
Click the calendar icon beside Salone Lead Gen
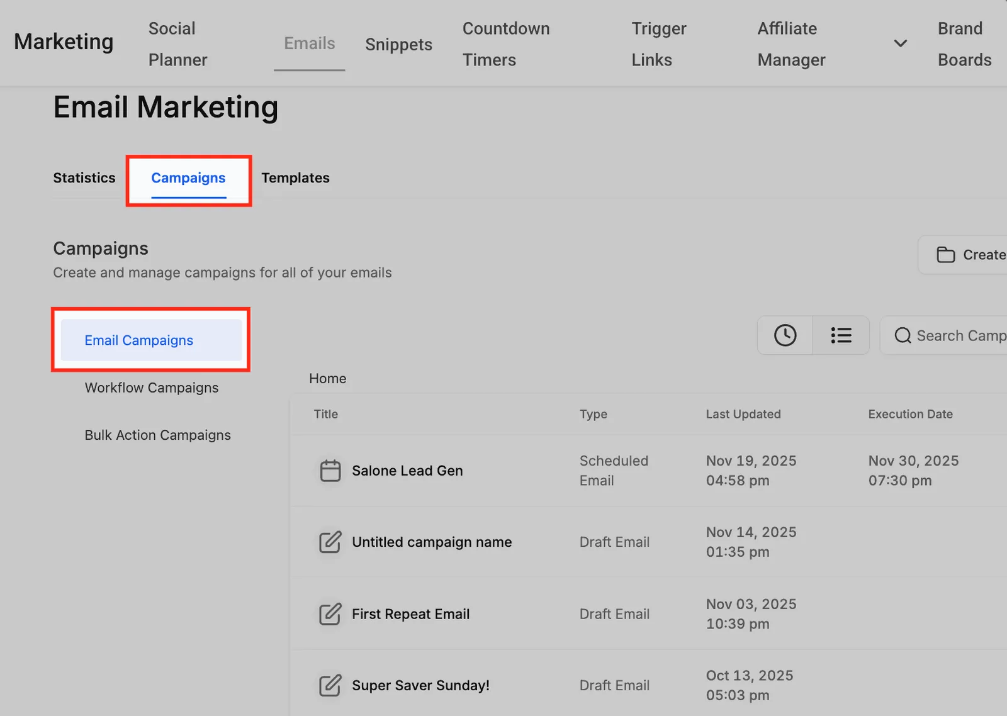click(330, 471)
